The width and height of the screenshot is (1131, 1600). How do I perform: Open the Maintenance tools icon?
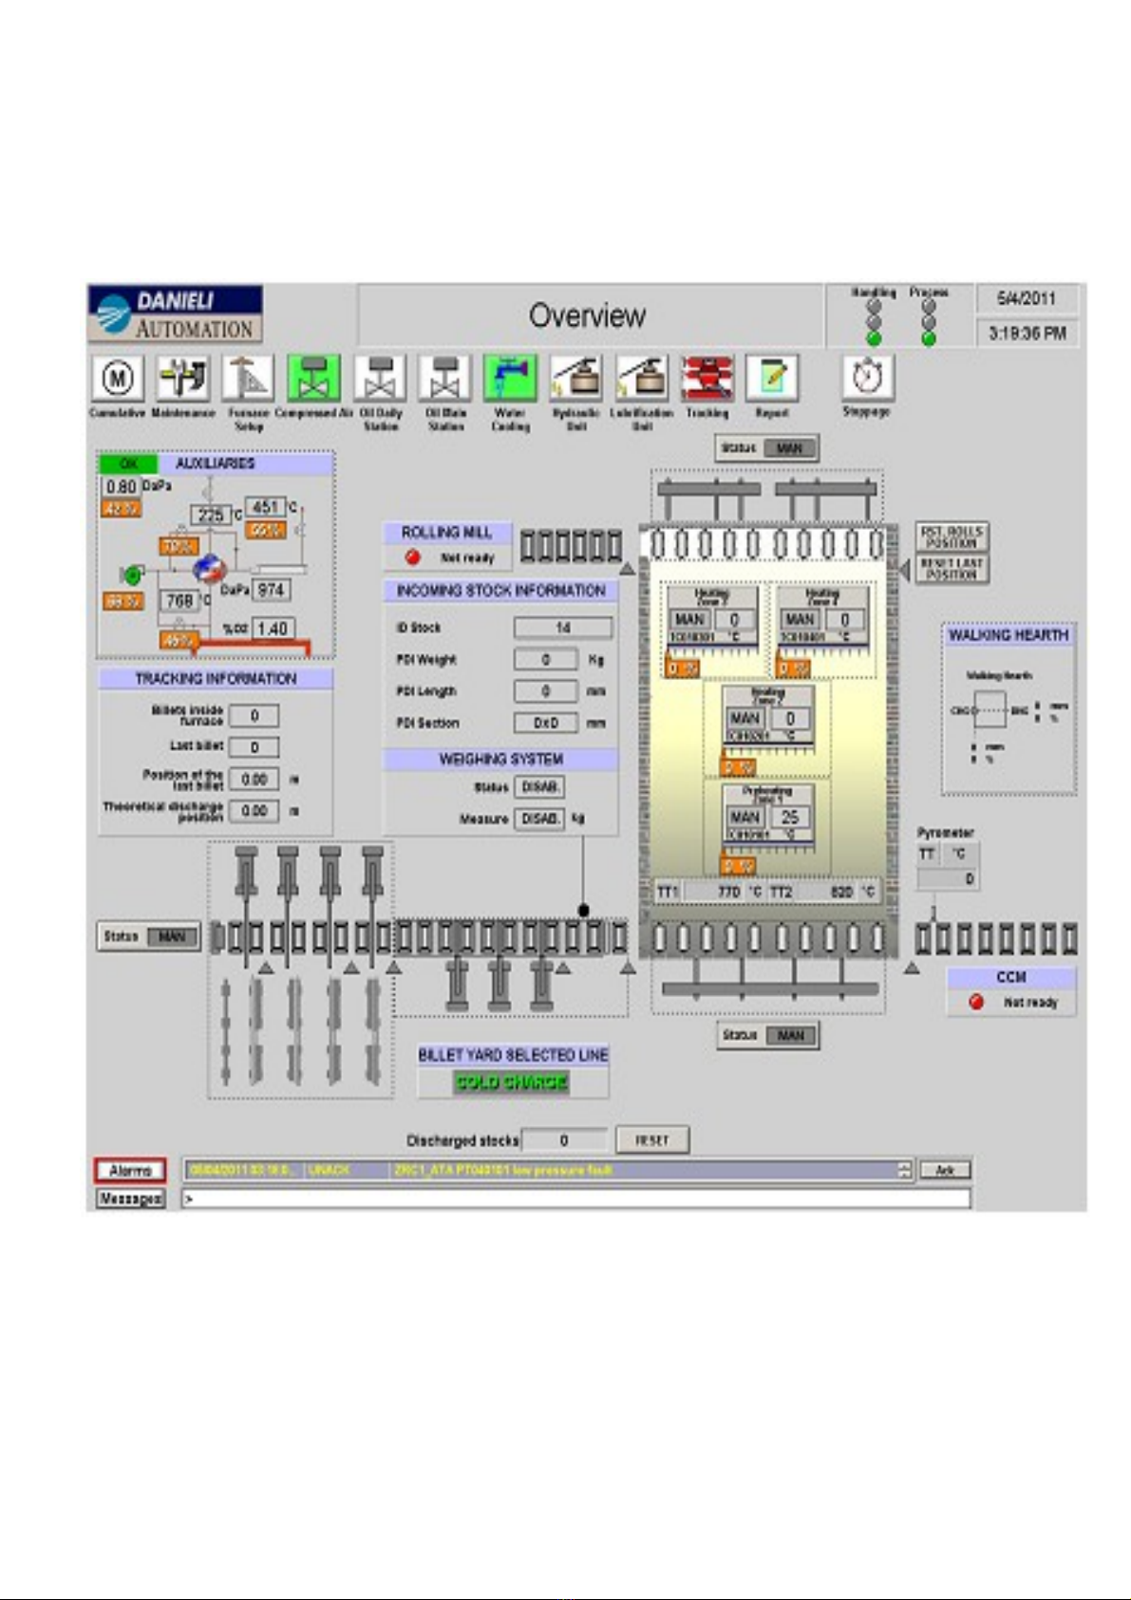coord(182,378)
